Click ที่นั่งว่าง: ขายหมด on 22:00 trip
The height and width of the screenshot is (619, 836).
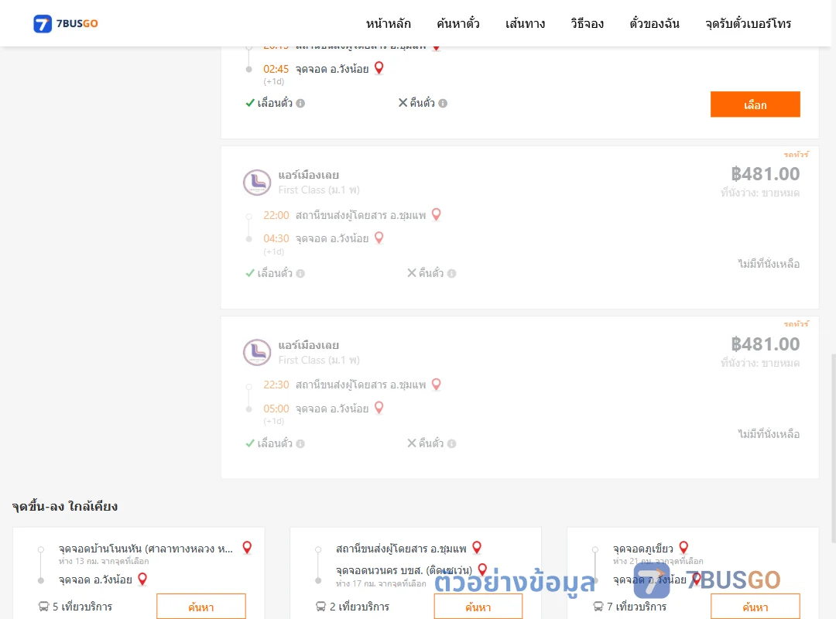coord(760,193)
